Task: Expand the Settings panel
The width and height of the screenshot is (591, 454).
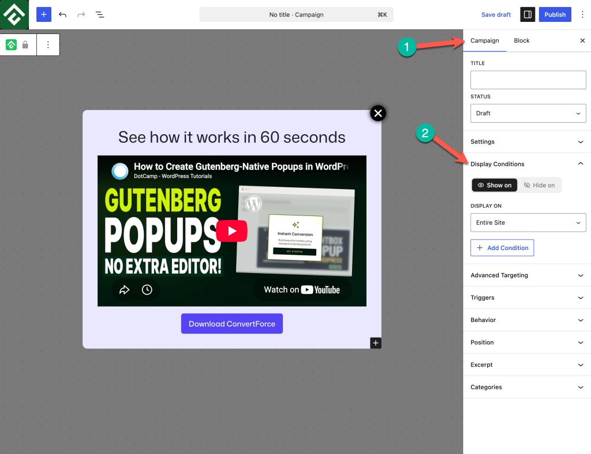Action: point(527,141)
